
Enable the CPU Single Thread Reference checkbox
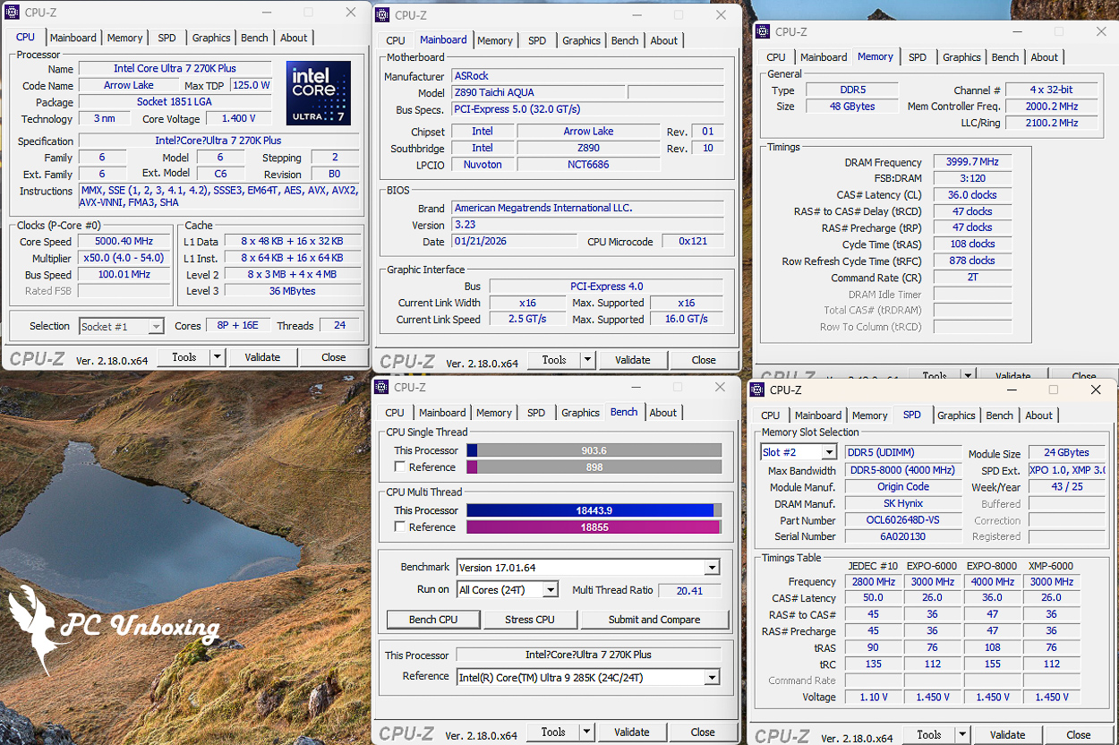[400, 467]
